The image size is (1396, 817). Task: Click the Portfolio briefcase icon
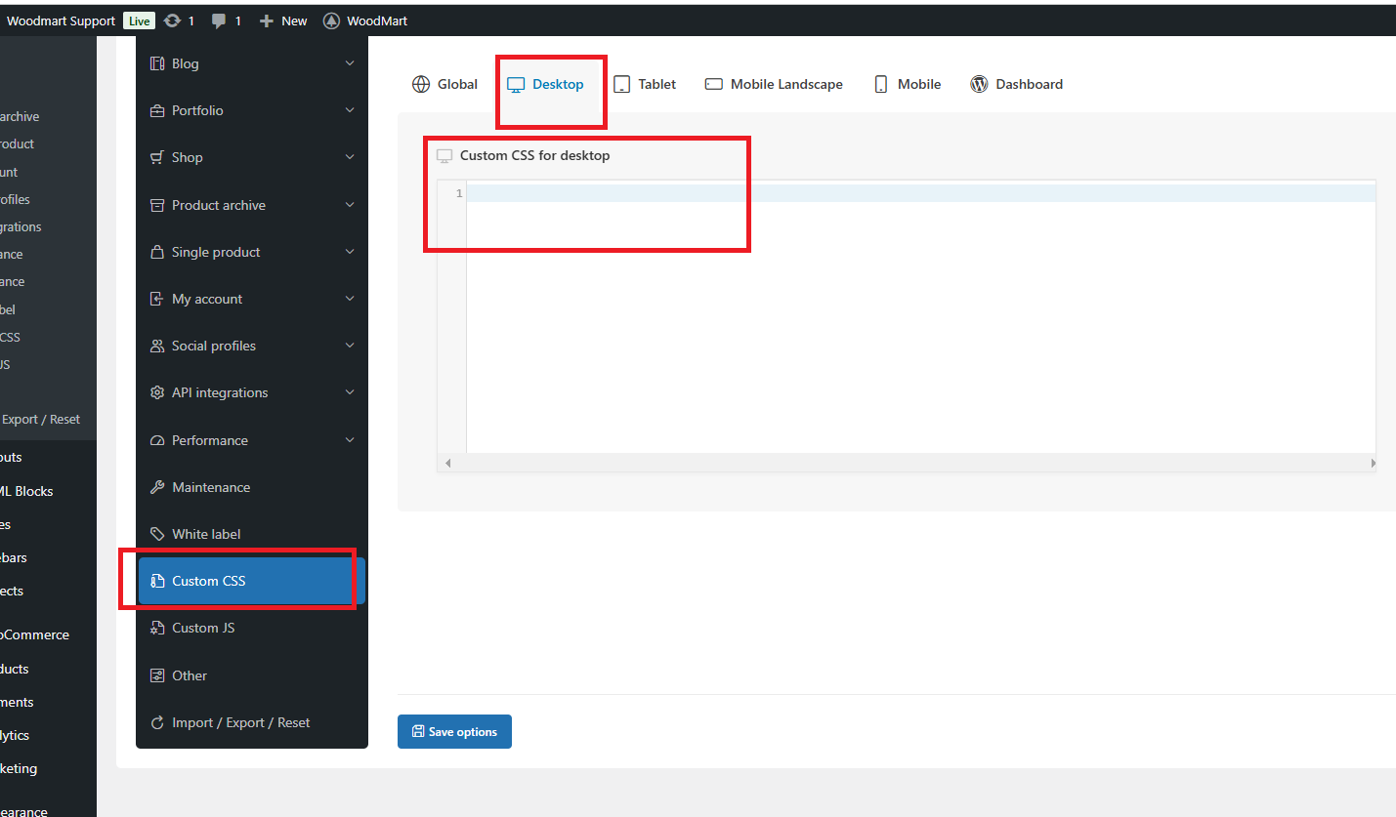(x=156, y=110)
